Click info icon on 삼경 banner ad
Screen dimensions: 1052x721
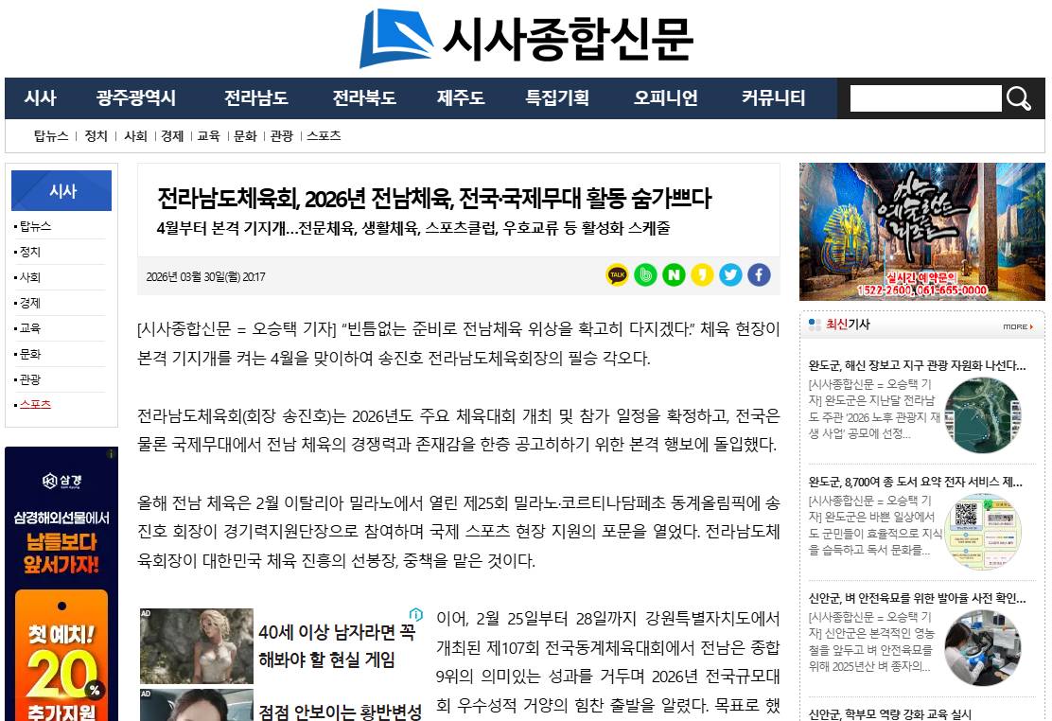pyautogui.click(x=112, y=454)
